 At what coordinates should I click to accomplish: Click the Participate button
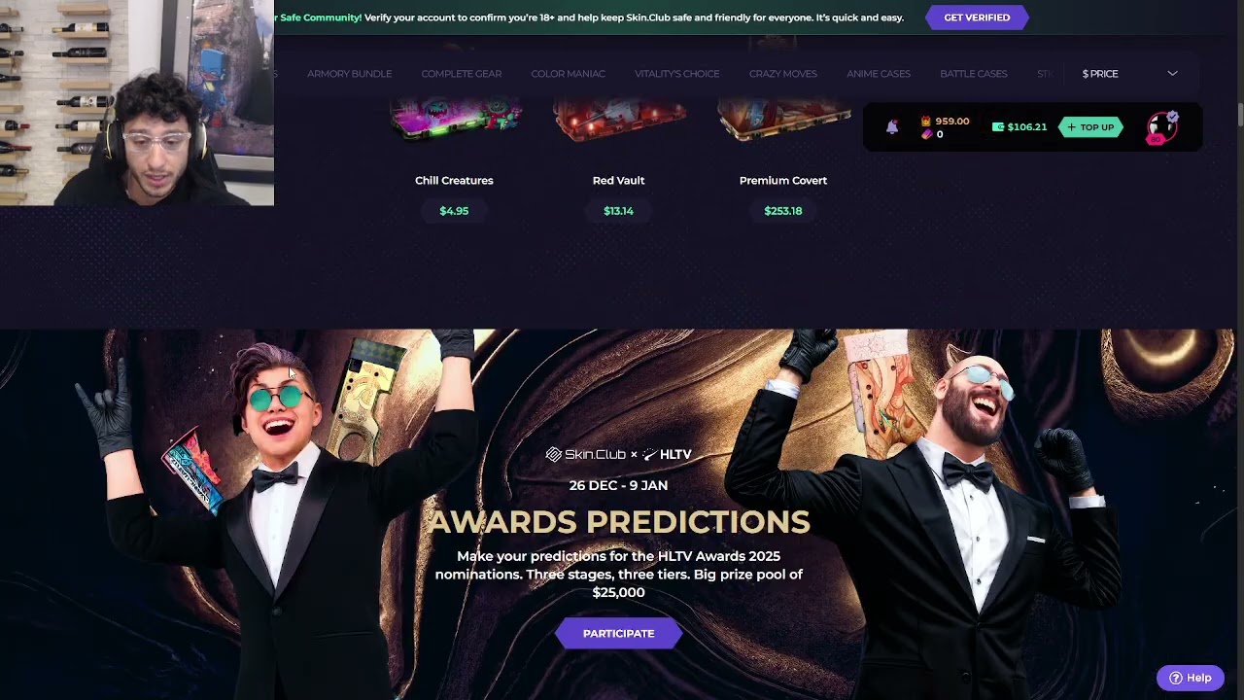618,633
